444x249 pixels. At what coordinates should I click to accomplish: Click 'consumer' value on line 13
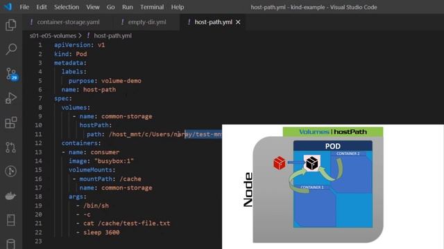tap(105, 152)
